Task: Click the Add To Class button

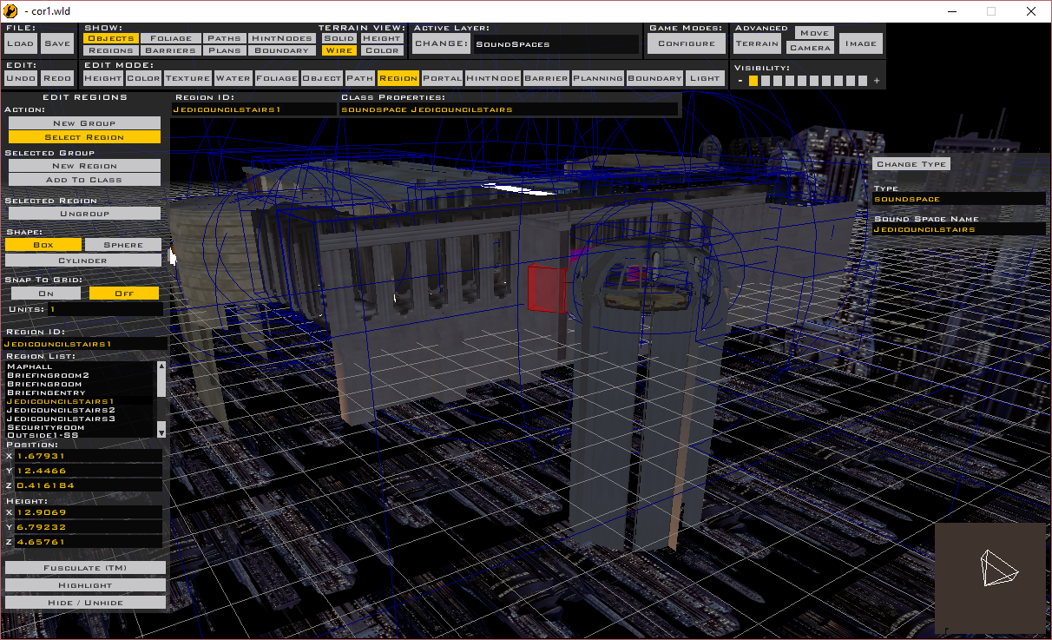Action: 84,180
